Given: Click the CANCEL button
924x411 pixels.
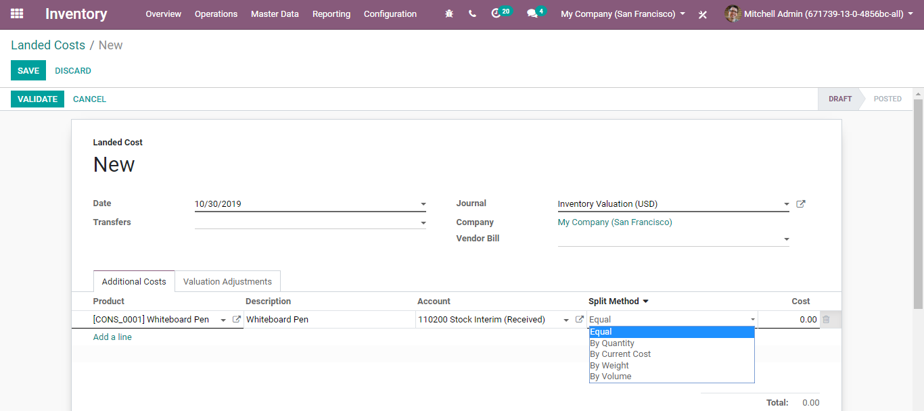Looking at the screenshot, I should click(89, 99).
